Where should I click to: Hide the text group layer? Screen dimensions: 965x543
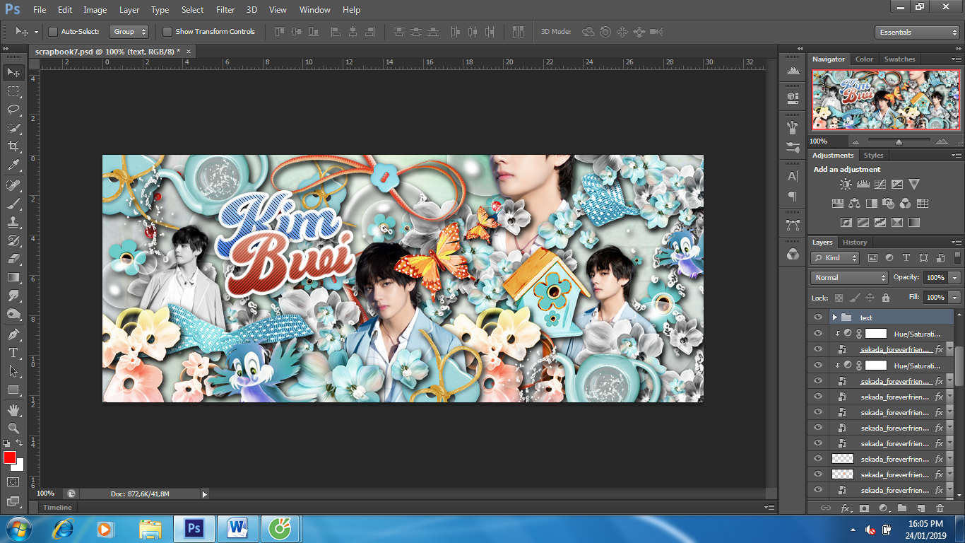pyautogui.click(x=818, y=317)
